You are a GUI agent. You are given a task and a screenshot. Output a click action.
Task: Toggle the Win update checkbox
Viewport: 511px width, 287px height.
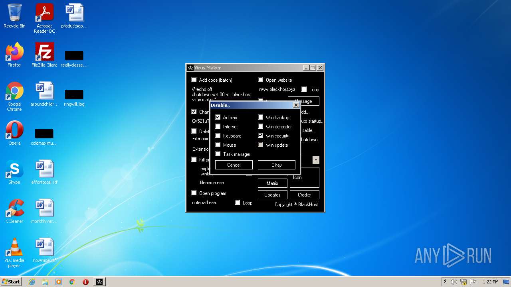coord(261,145)
